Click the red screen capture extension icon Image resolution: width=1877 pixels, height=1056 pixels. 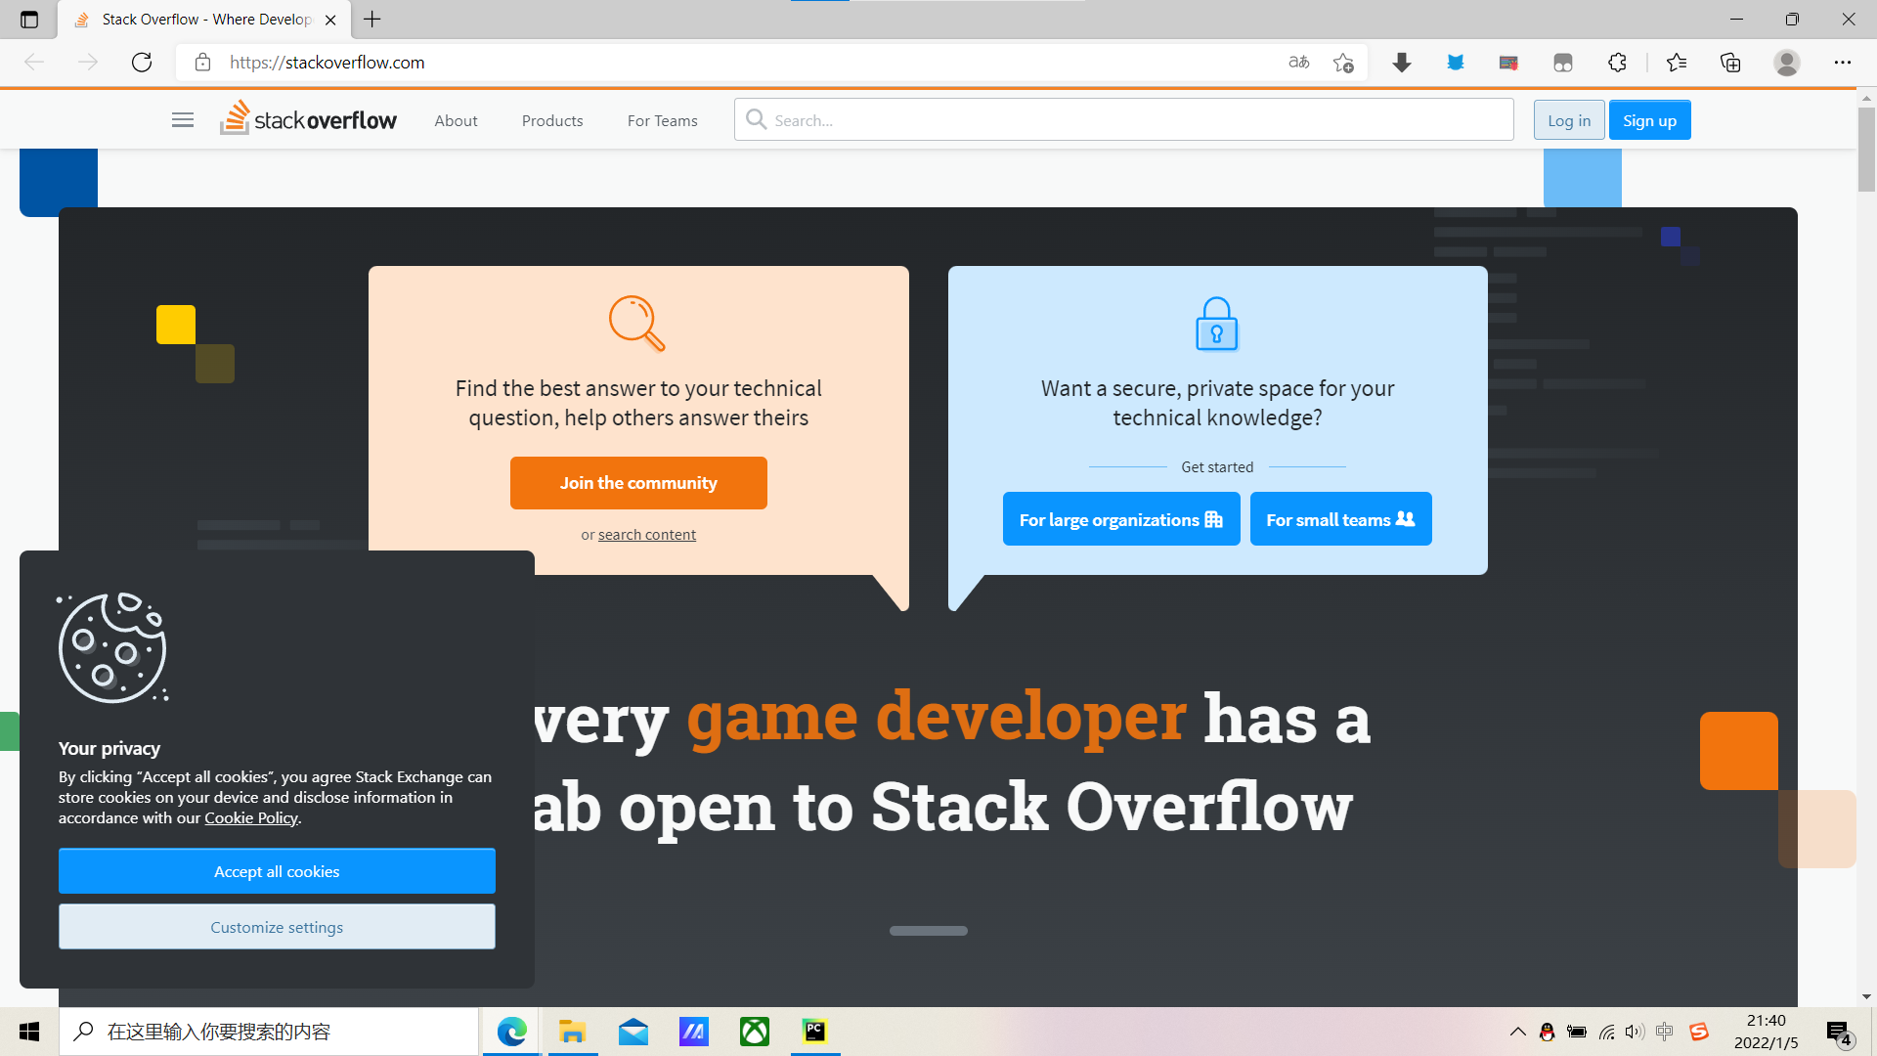tap(1508, 63)
